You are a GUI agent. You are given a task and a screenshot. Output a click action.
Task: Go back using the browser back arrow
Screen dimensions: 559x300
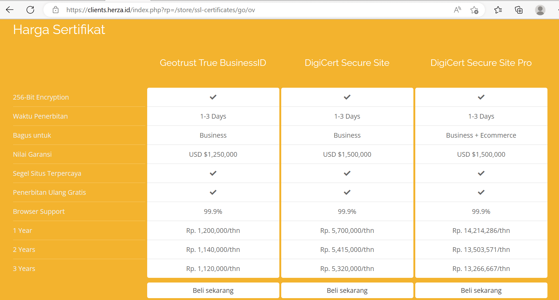pyautogui.click(x=10, y=10)
